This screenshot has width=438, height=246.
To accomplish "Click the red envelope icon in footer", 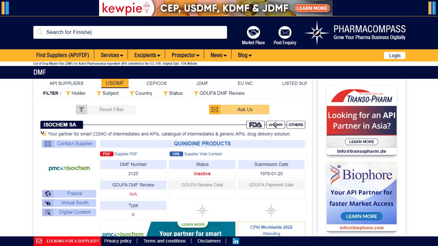I will pos(39,241).
